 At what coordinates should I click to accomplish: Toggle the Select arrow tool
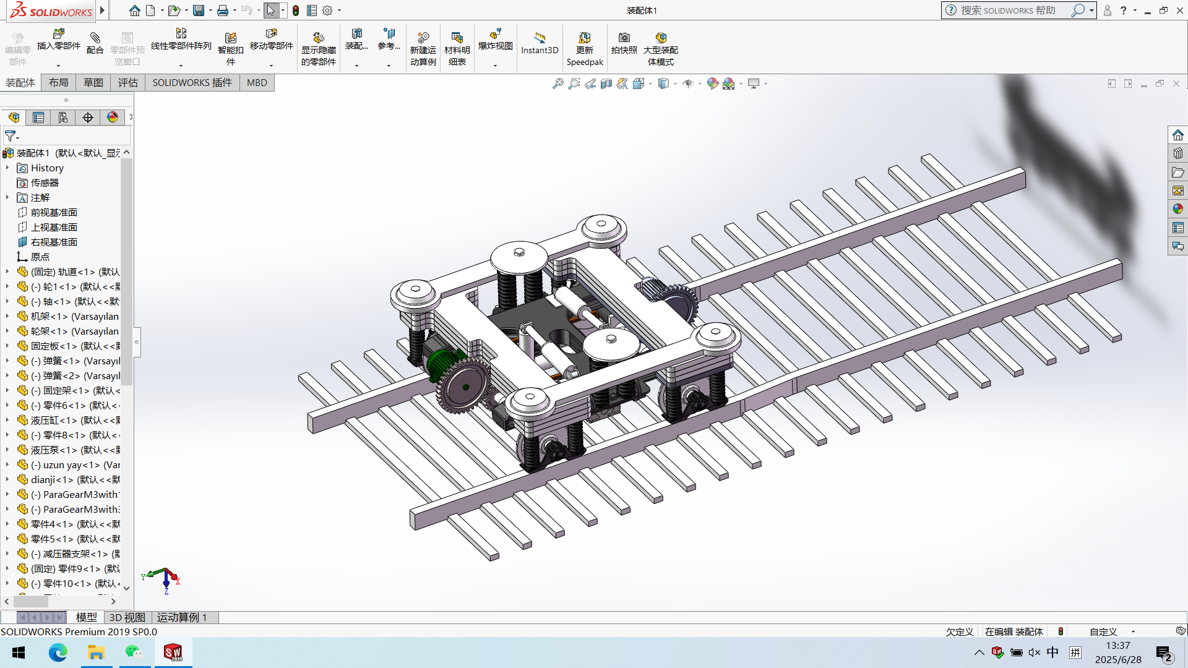271,11
